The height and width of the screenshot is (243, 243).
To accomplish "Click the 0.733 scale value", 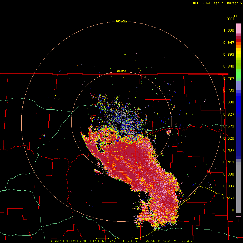I will click(229, 90).
